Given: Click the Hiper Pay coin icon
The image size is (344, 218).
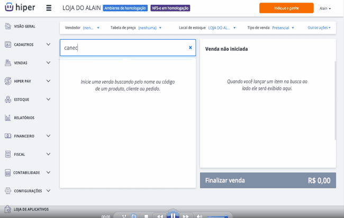Looking at the screenshot, I should pyautogui.click(x=8, y=81).
